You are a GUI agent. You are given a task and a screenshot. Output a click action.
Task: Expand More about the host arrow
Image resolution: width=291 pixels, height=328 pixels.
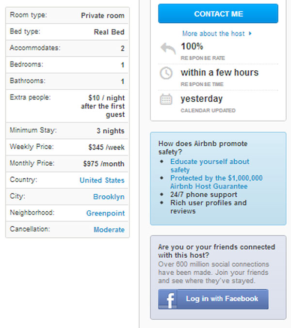coord(250,34)
